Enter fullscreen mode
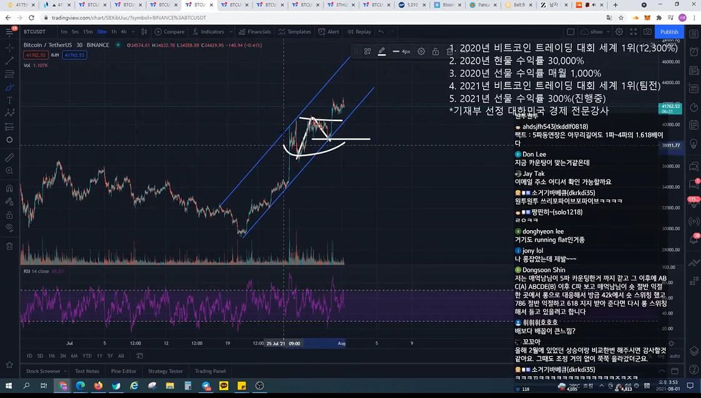701x398 pixels. tap(634, 32)
